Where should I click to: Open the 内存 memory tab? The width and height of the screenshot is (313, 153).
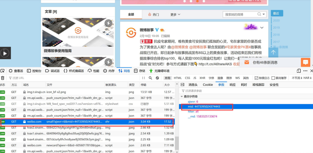coord(109,71)
